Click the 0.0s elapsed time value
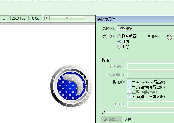This screenshot has height=123, width=174. [x=35, y=18]
